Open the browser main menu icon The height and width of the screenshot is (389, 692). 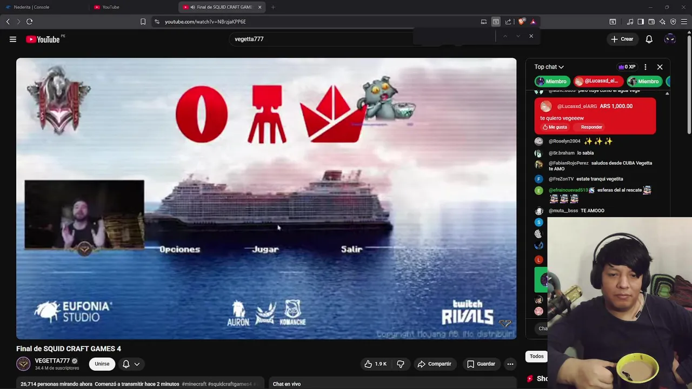[x=684, y=22]
